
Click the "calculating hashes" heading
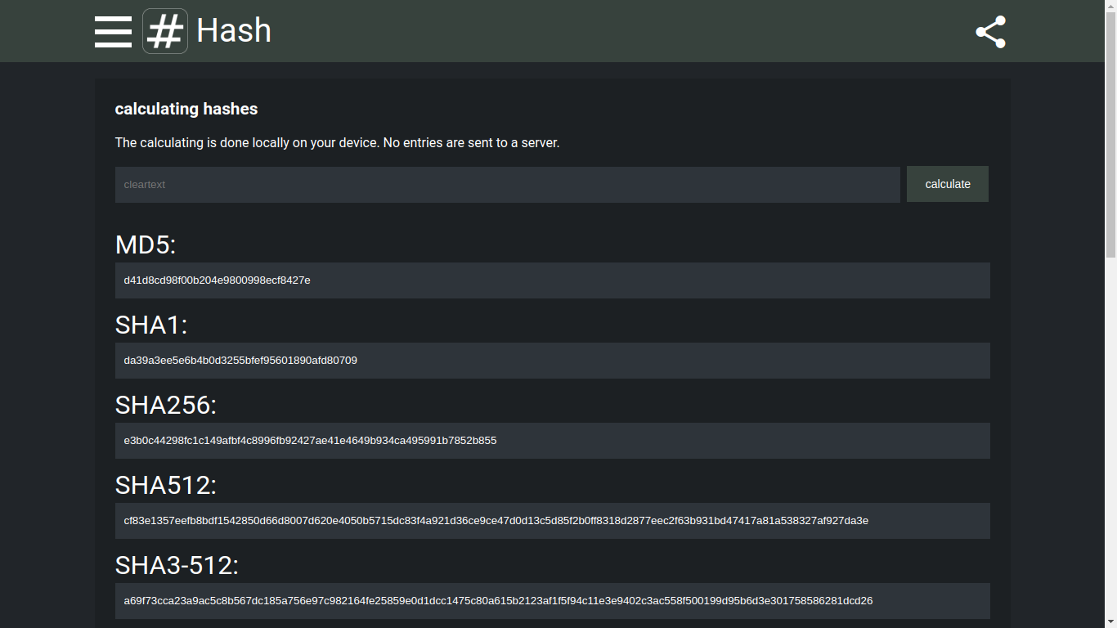(186, 109)
